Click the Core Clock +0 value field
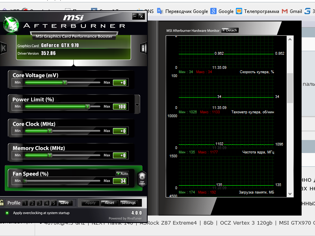315x236 pixels. pos(120,131)
